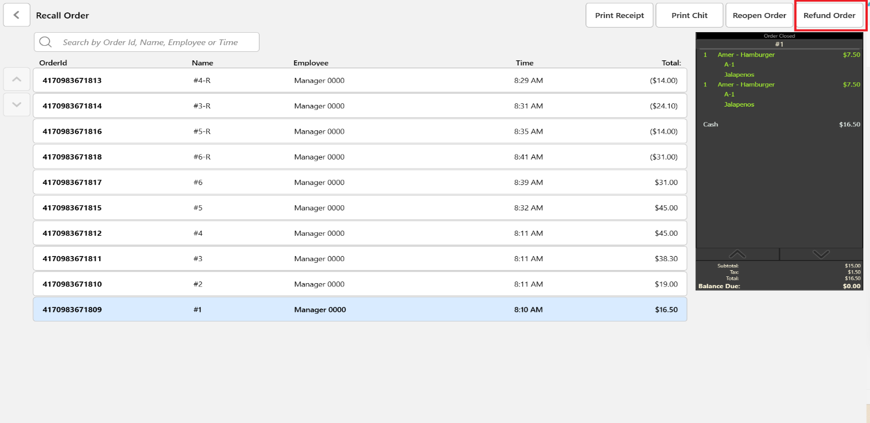This screenshot has width=870, height=423.
Task: Go back using the left arrow button
Action: (17, 15)
